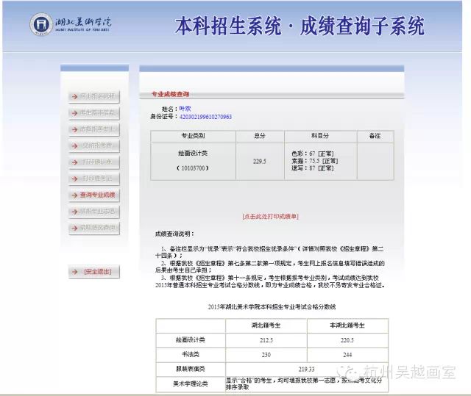Click the 湖北籍考生 column header
471x396 pixels.
coord(266,325)
